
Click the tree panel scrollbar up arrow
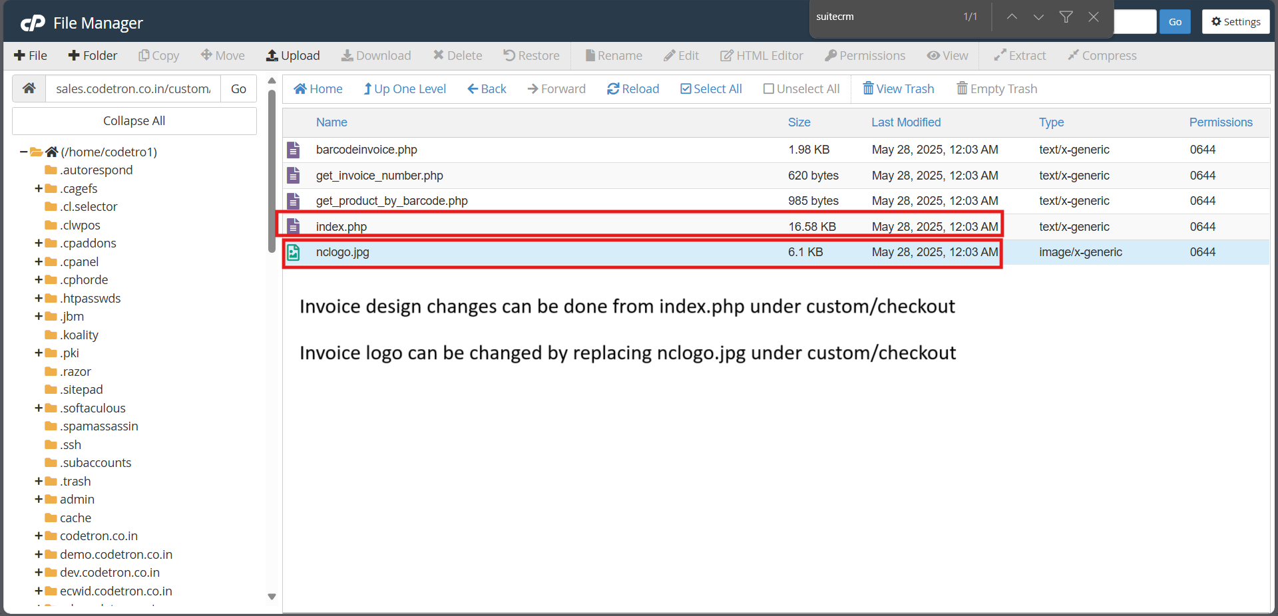click(272, 80)
